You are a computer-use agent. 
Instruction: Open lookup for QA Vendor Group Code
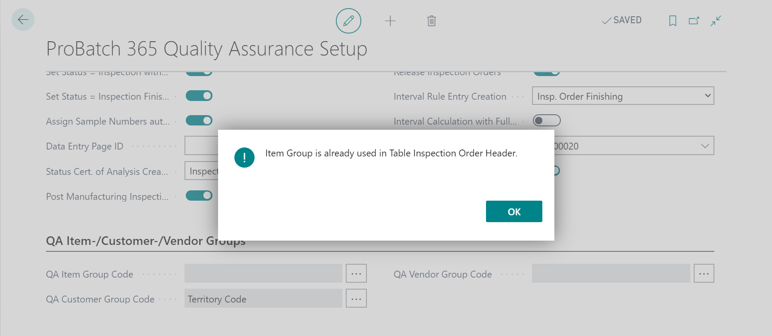[x=704, y=273]
